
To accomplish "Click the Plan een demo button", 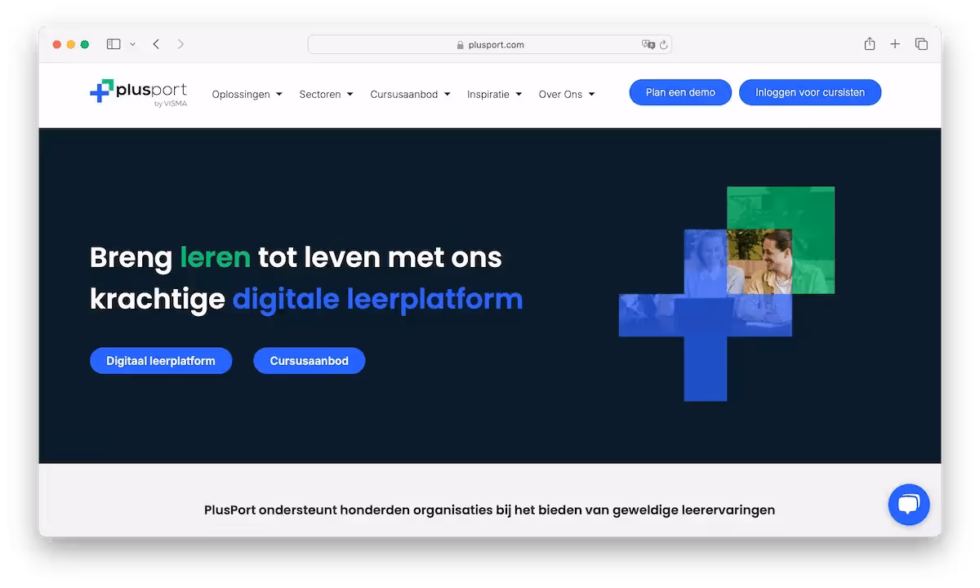I will pyautogui.click(x=680, y=92).
